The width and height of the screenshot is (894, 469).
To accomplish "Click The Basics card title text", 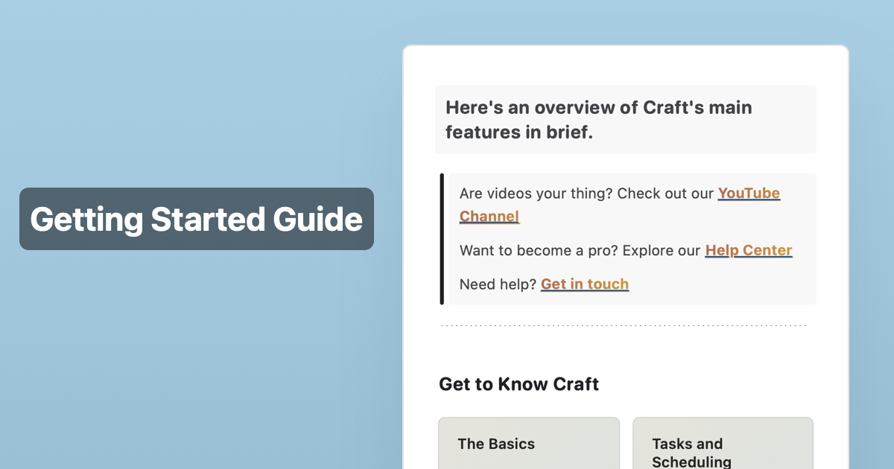I will tap(496, 444).
